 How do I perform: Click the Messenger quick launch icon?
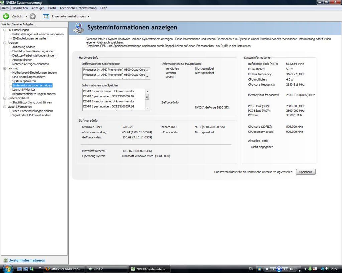coord(32,269)
